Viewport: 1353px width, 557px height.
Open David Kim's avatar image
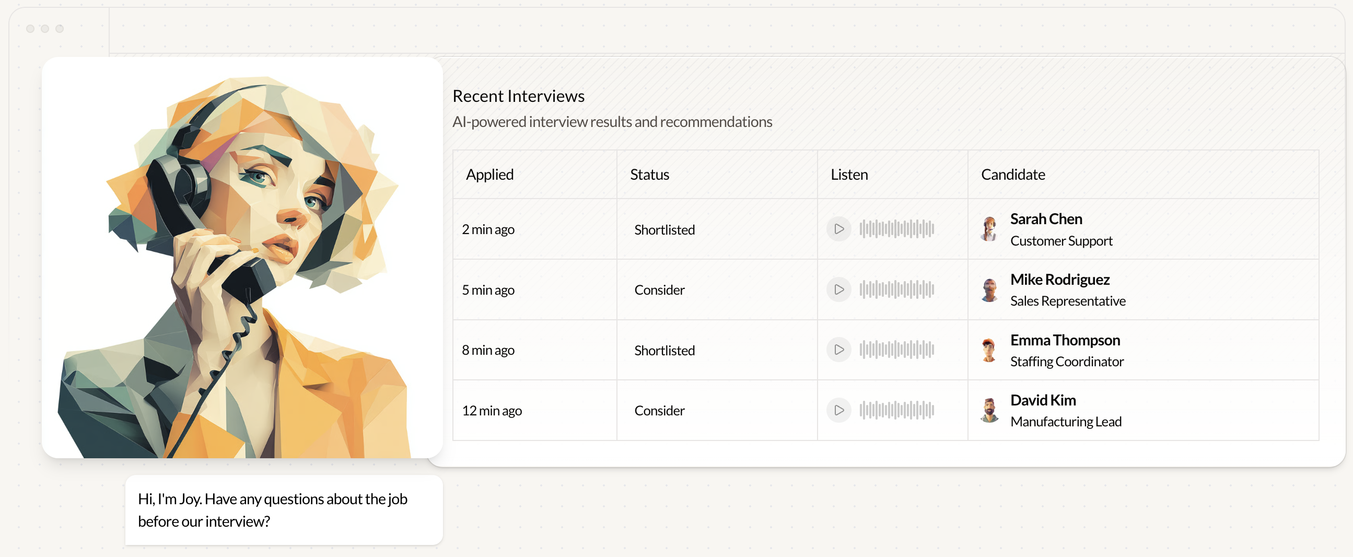click(x=989, y=410)
